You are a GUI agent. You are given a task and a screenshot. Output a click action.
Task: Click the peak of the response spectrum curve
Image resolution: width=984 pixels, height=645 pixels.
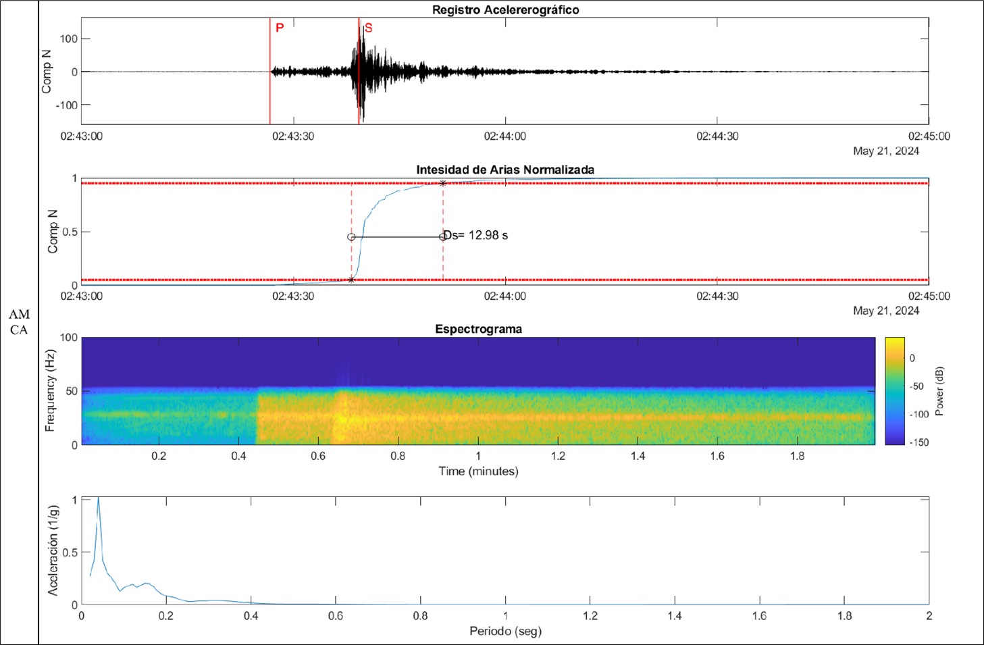tap(98, 498)
